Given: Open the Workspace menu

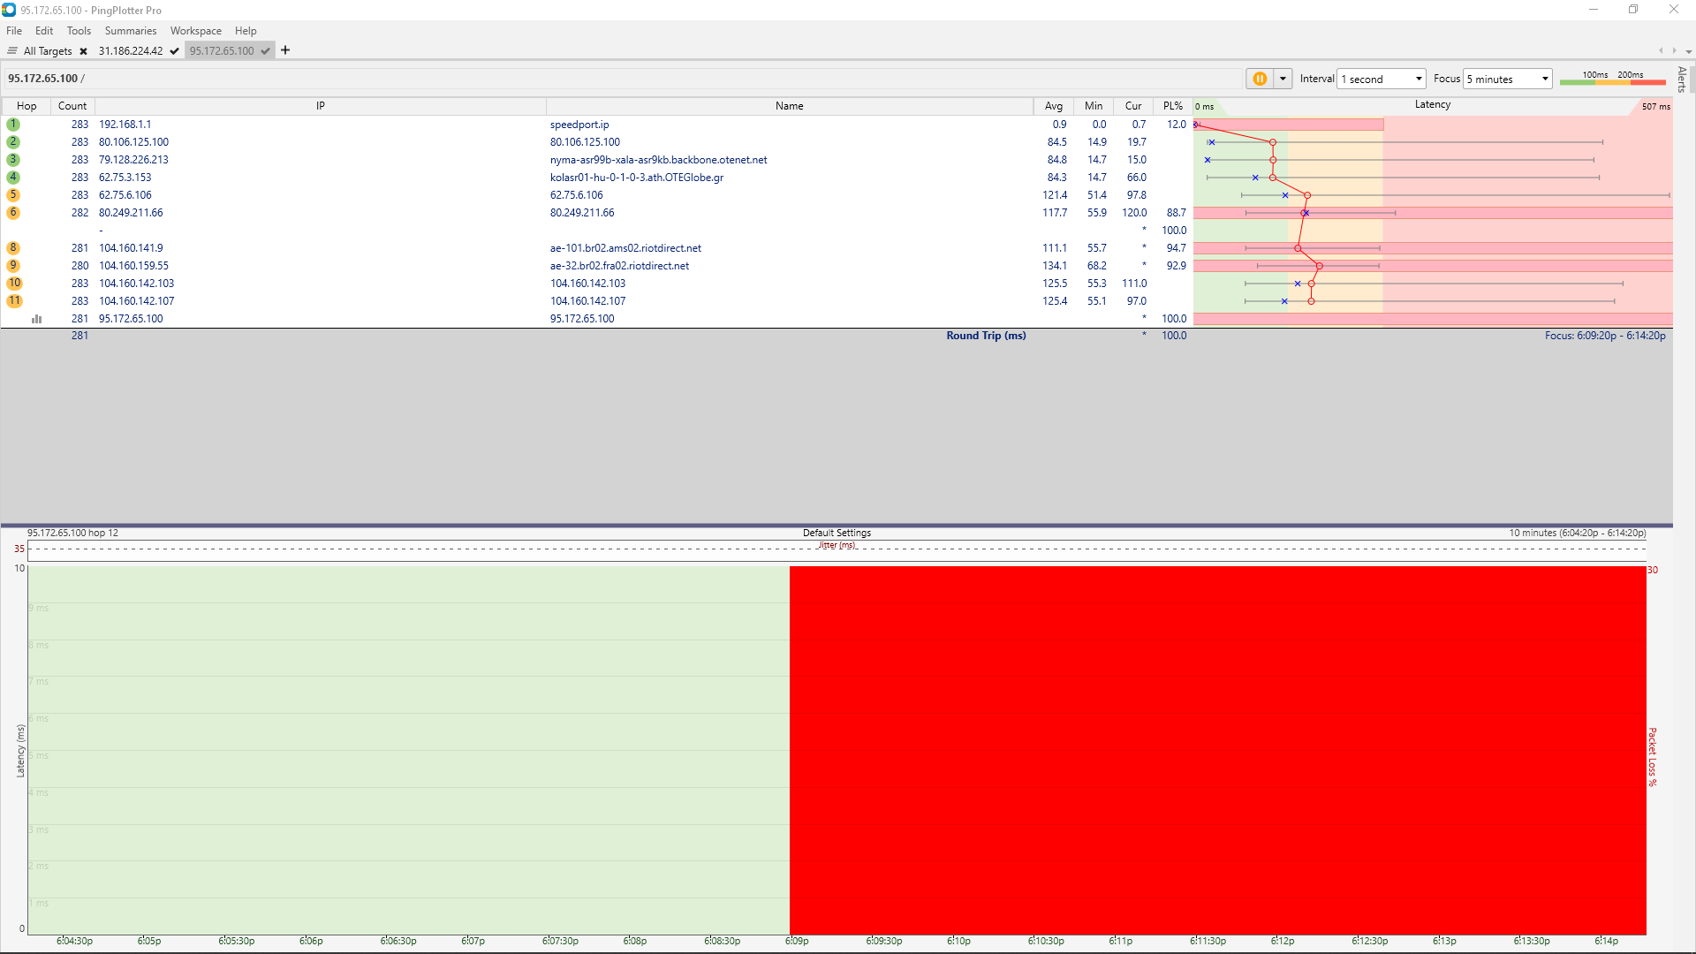Looking at the screenshot, I should click(x=195, y=31).
